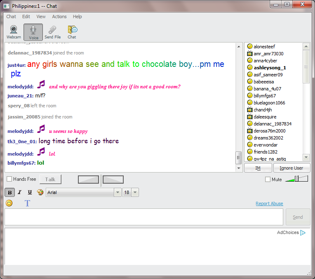
Task: Open the Report Abuse link
Action: [269, 203]
